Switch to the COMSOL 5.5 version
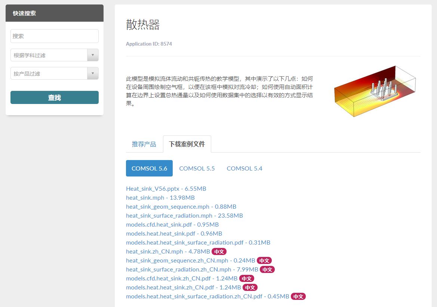Image resolution: width=437 pixels, height=307 pixels. (x=197, y=168)
